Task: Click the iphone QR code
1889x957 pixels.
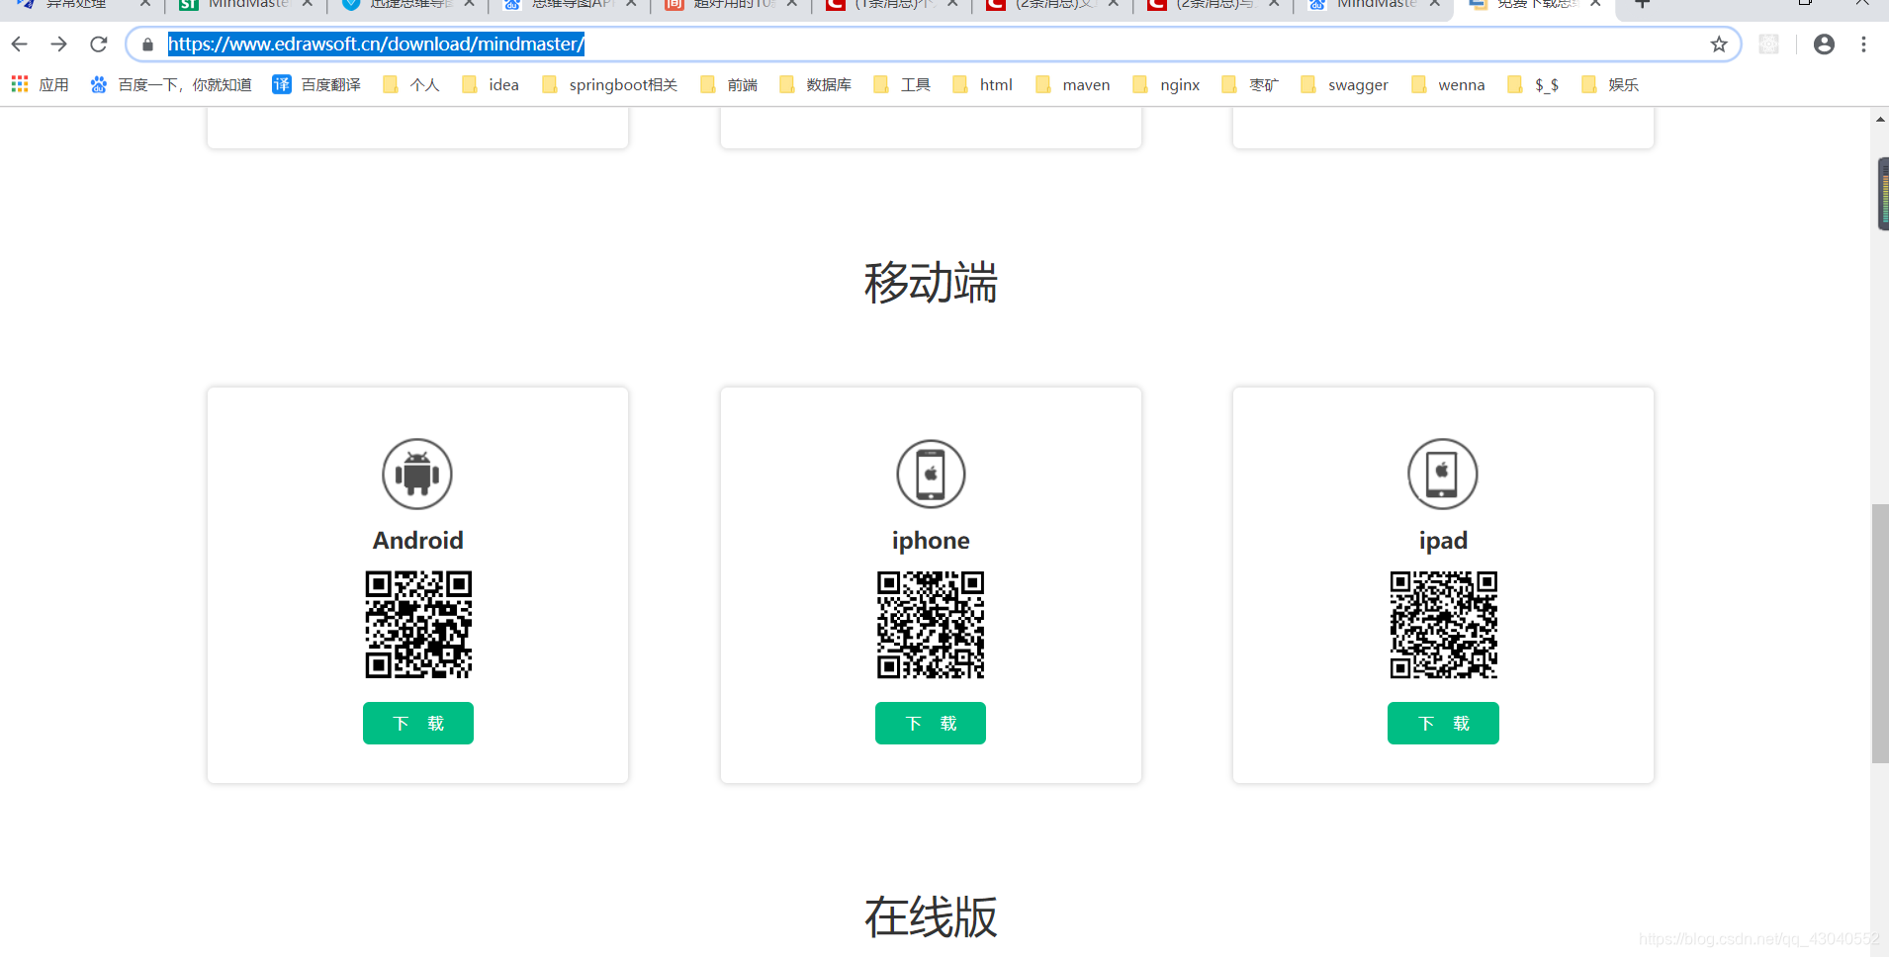Action: (931, 625)
